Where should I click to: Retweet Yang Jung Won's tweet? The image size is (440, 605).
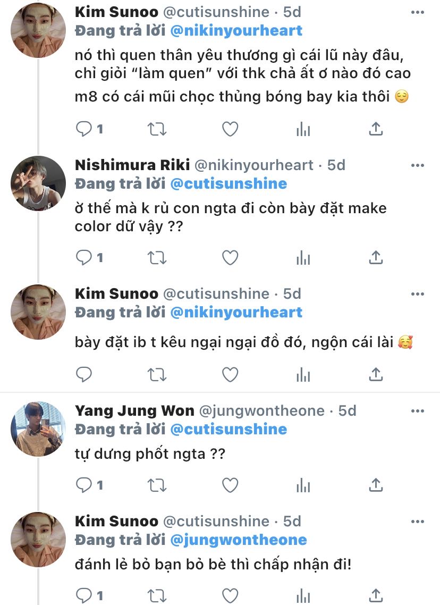157,485
